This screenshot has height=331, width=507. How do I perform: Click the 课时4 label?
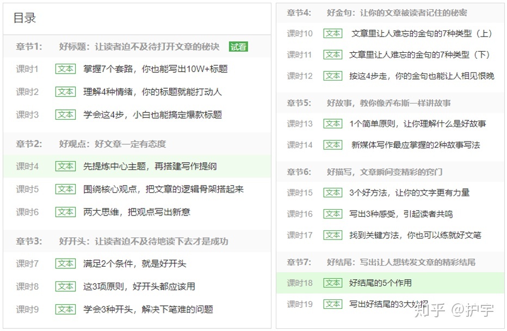[x=27, y=166]
